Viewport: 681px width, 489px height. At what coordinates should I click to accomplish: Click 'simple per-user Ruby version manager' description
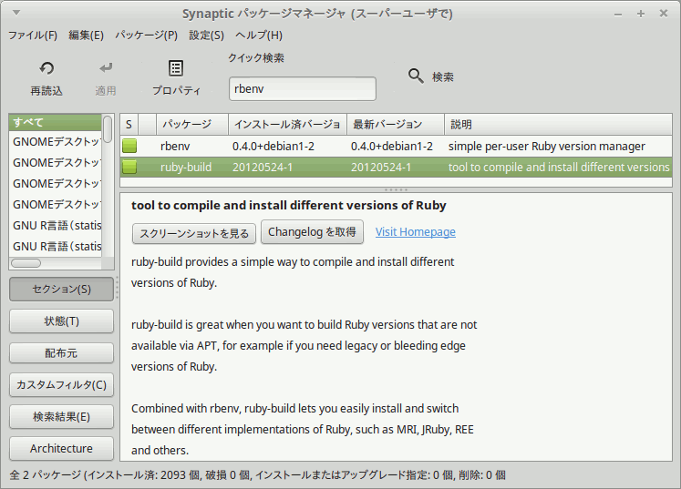tap(547, 147)
